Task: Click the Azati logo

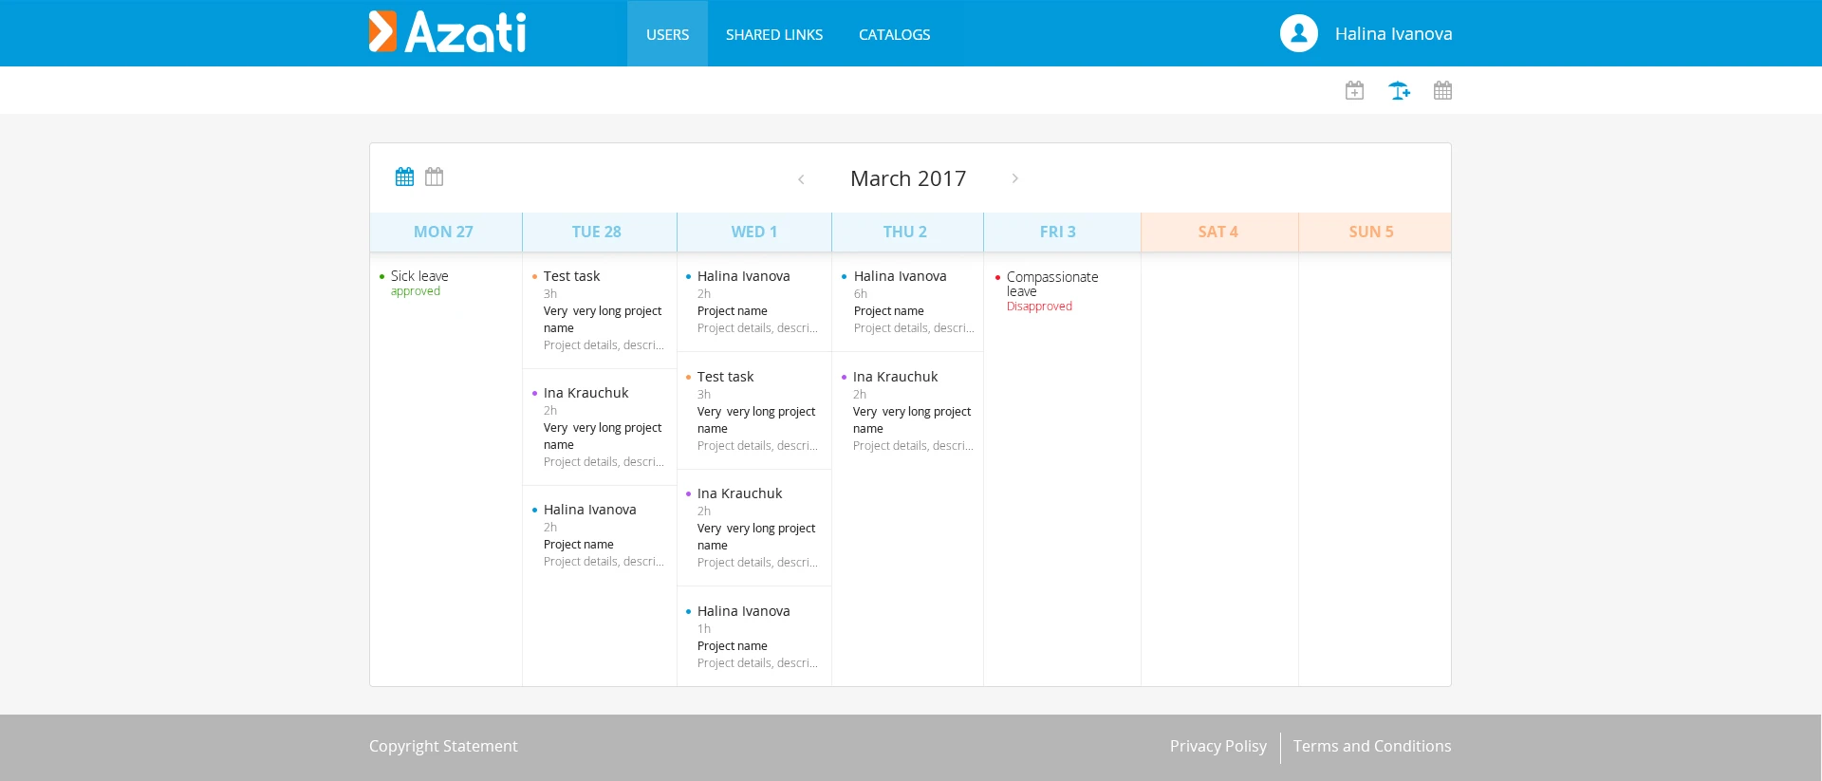Action: [x=447, y=32]
